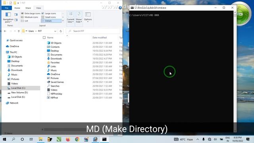The image size is (254, 143).
Task: Refresh the FIIT folder view
Action: coord(61,31)
